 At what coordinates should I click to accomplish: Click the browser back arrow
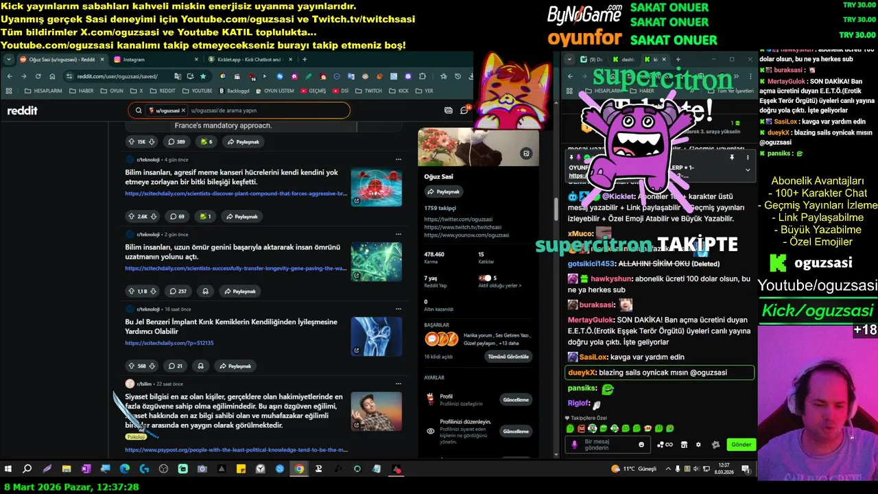(10, 76)
